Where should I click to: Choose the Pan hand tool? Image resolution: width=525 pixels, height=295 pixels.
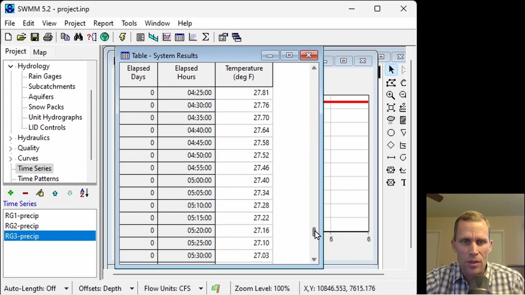403,83
